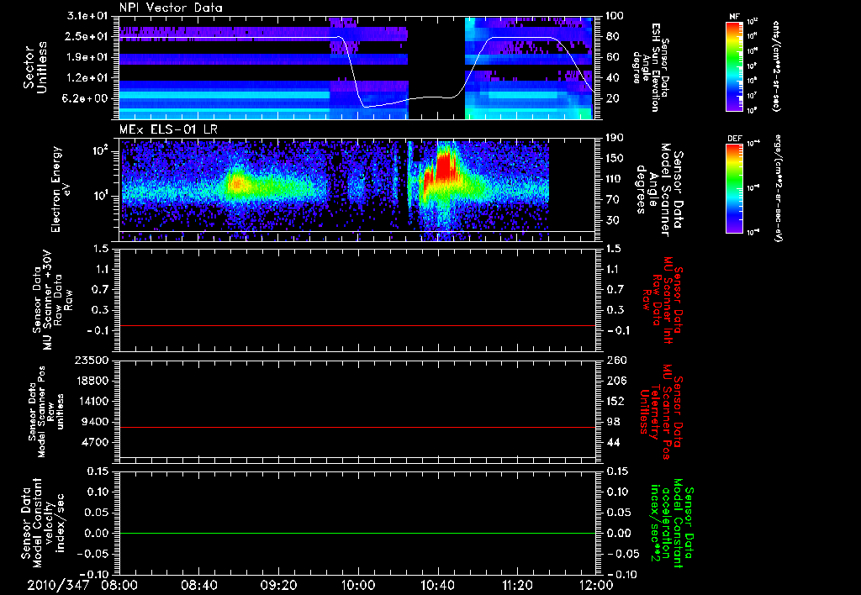Click the red Scanner Pos horizontal line
The width and height of the screenshot is (861, 595).
[x=357, y=428]
